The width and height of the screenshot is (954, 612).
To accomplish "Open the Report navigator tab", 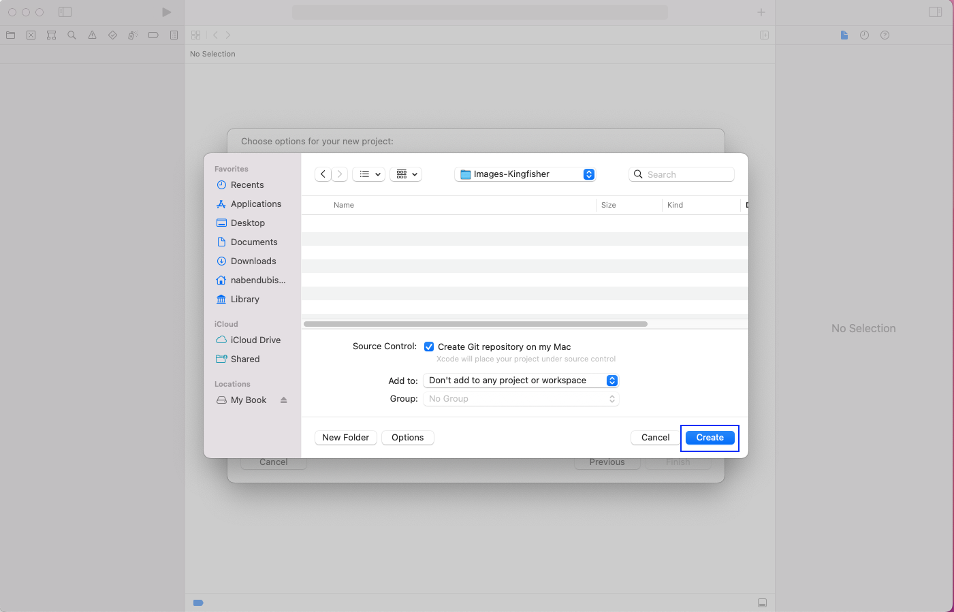I will click(174, 35).
